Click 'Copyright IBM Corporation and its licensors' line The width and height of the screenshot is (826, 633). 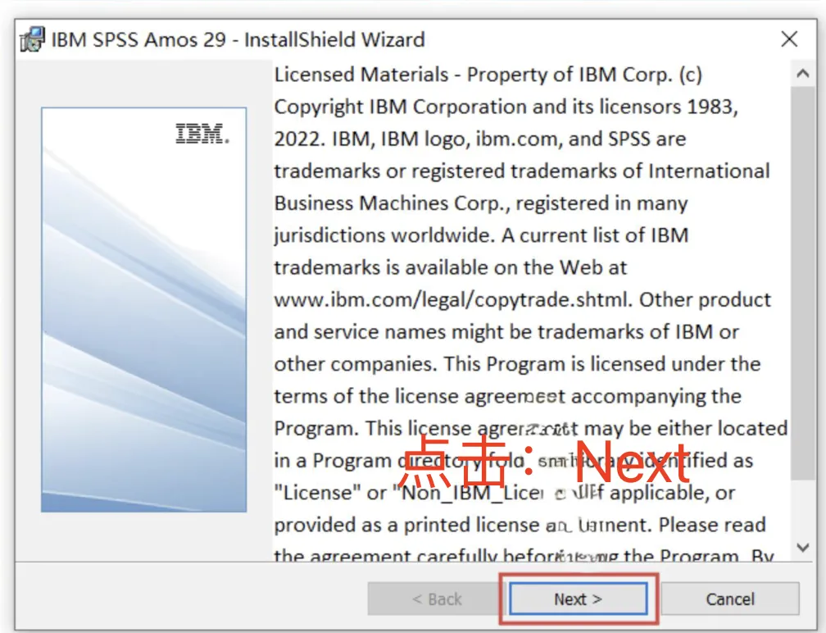pyautogui.click(x=506, y=107)
